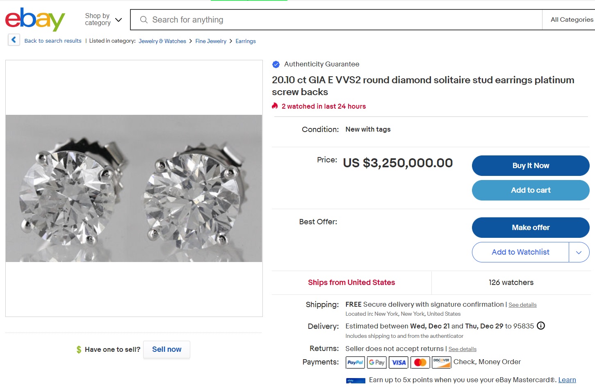Click the Make offer button
The width and height of the screenshot is (595, 392).
click(530, 228)
